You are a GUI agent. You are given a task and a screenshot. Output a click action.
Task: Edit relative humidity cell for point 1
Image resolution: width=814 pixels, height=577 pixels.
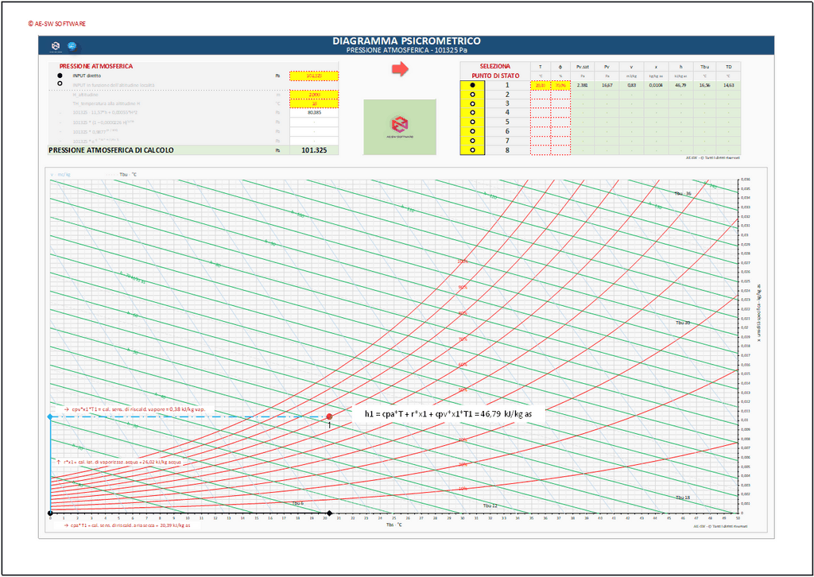pyautogui.click(x=560, y=84)
